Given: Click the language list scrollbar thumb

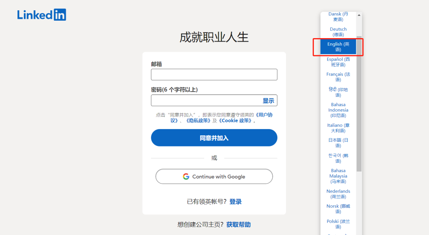Looking at the screenshot, I should click(x=359, y=104).
